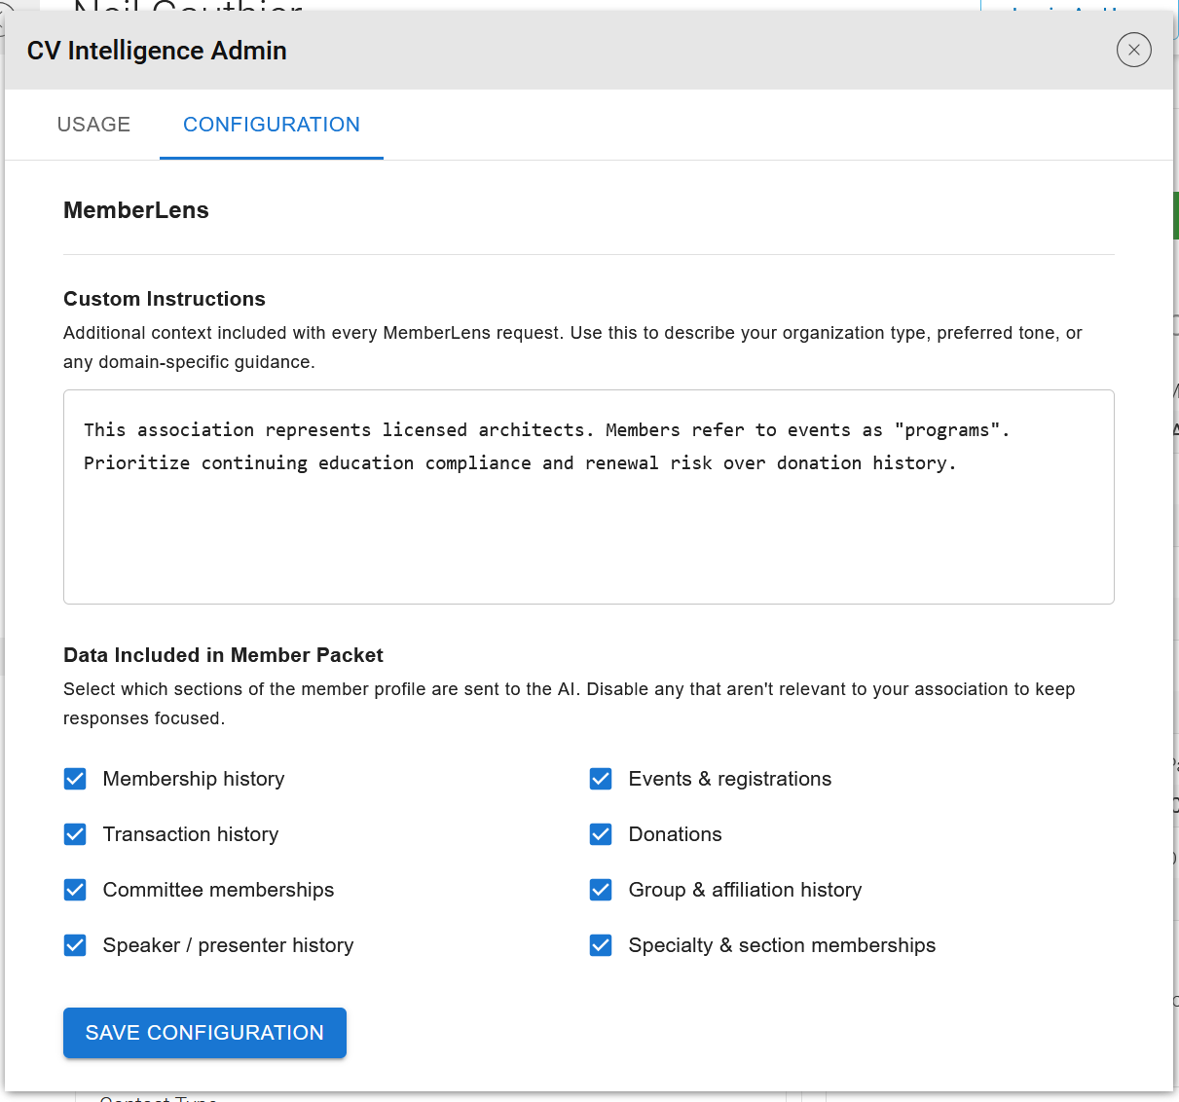Disable the Donations checkbox
Screen dimensions: 1179x1102
(x=601, y=834)
